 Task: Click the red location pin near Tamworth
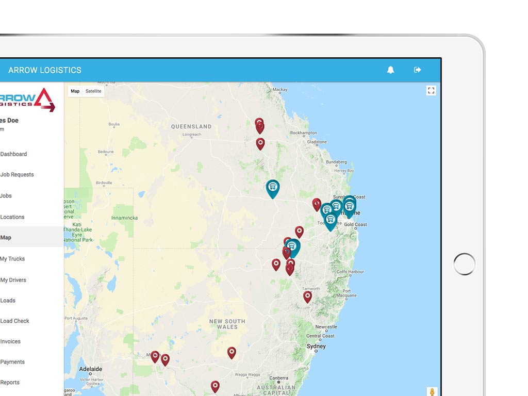point(307,297)
